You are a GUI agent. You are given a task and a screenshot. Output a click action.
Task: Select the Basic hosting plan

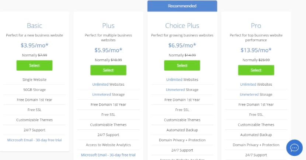click(34, 65)
